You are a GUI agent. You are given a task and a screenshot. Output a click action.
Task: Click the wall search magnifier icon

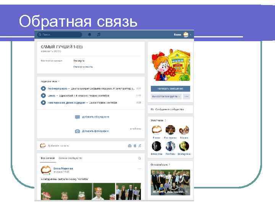tap(139, 158)
